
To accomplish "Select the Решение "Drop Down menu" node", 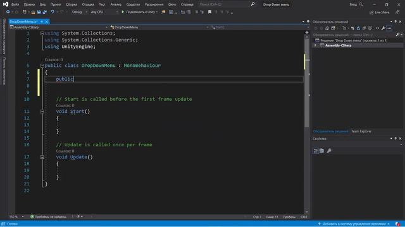I will pos(354,40).
